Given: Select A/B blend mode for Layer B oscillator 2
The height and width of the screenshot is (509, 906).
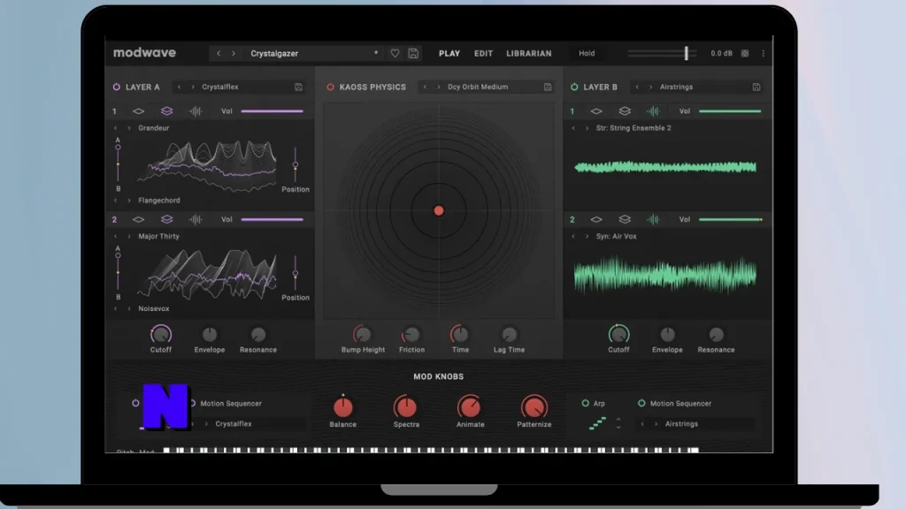Looking at the screenshot, I should click(625, 220).
